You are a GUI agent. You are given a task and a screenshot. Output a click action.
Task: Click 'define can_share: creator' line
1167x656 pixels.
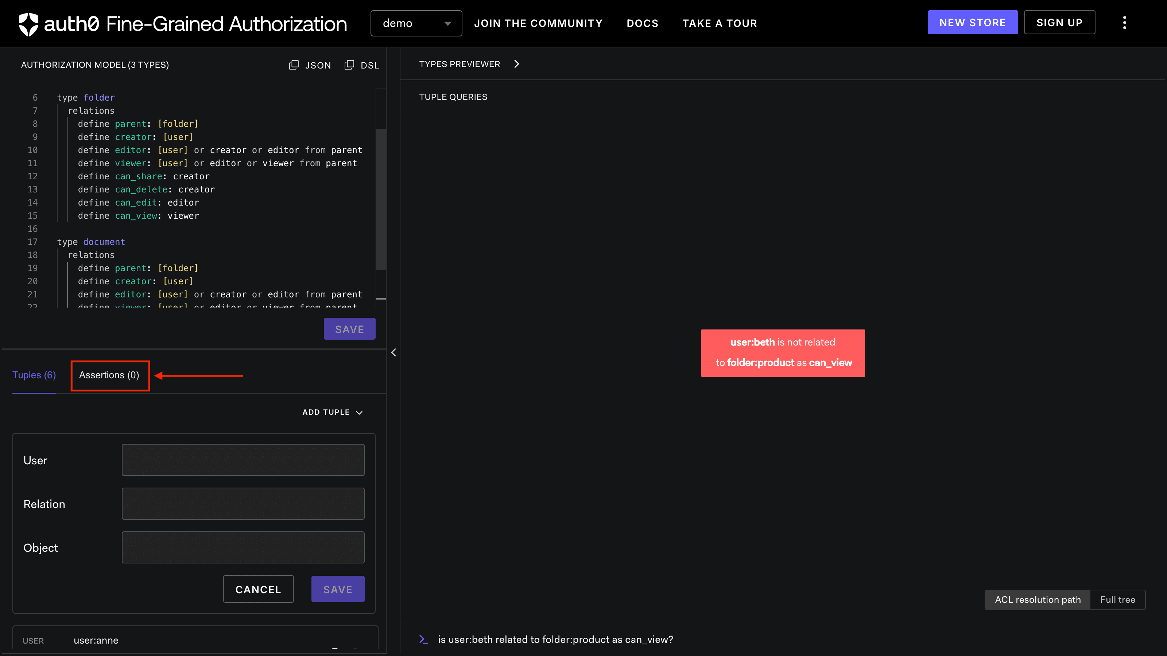[144, 176]
